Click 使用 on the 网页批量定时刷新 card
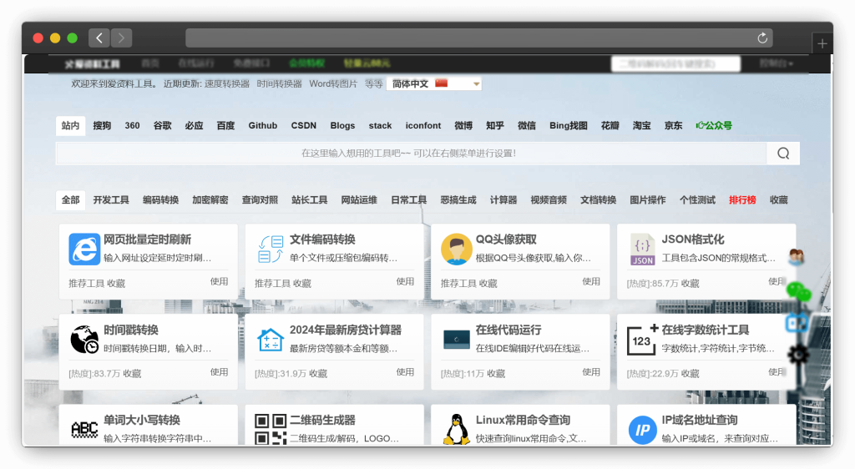Viewport: 855px width, 469px height. pyautogui.click(x=220, y=281)
